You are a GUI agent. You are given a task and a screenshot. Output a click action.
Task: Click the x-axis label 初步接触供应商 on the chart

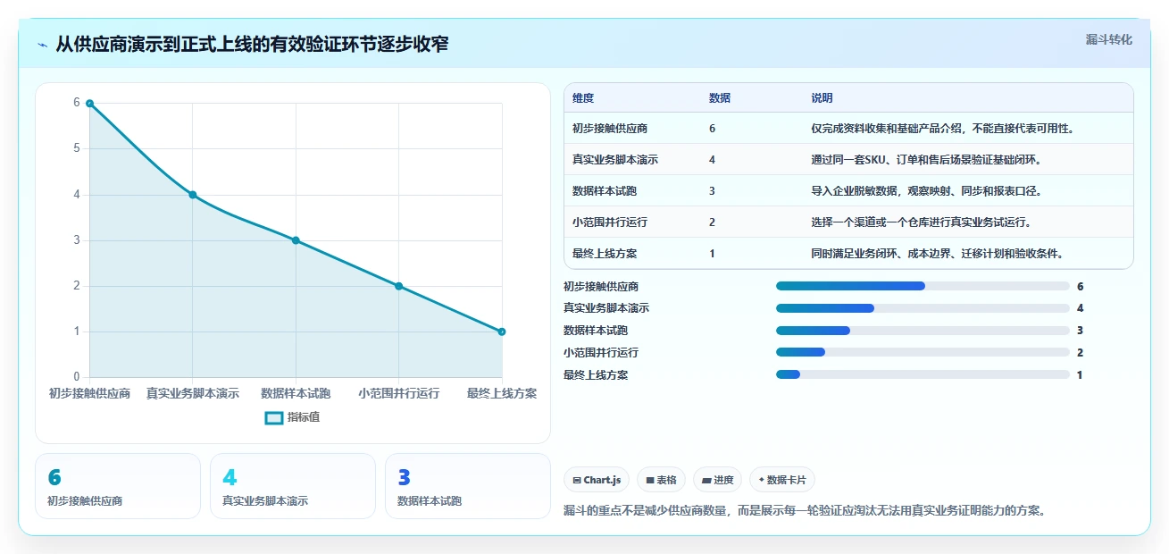[x=89, y=393]
